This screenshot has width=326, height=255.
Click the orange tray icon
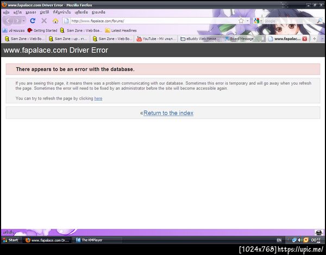(305, 240)
